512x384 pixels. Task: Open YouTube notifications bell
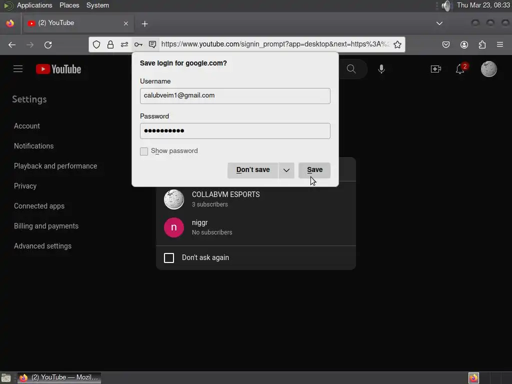click(x=460, y=69)
